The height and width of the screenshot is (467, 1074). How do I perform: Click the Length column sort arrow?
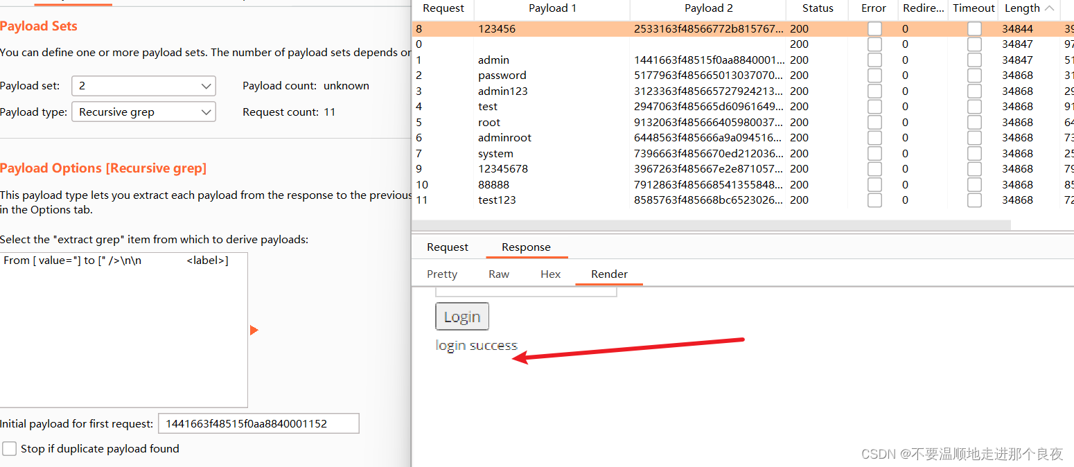coord(1049,8)
